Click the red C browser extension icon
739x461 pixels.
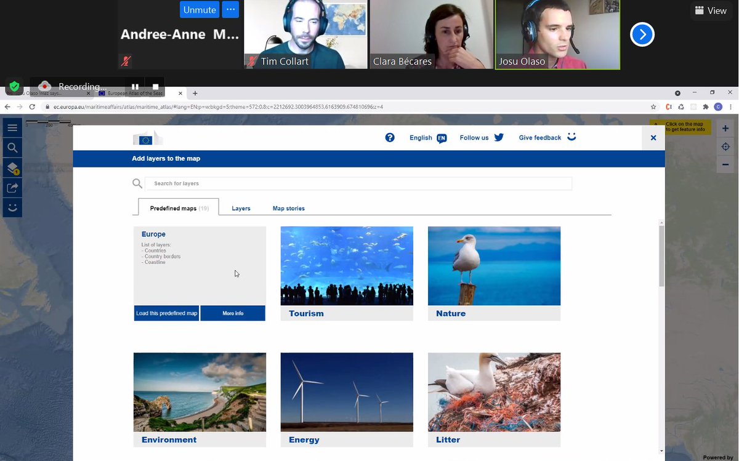[669, 106]
